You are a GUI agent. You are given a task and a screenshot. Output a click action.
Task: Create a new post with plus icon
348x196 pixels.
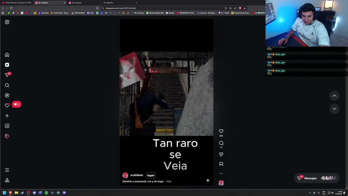click(7, 116)
